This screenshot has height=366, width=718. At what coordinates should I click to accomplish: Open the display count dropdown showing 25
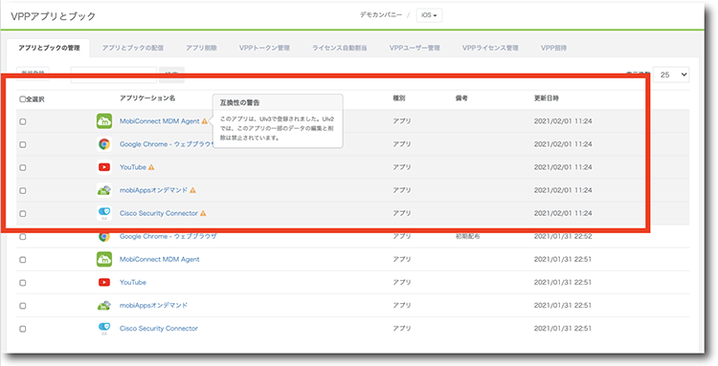coord(671,75)
